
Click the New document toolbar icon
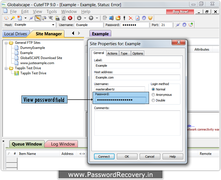pyautogui.click(x=20, y=18)
